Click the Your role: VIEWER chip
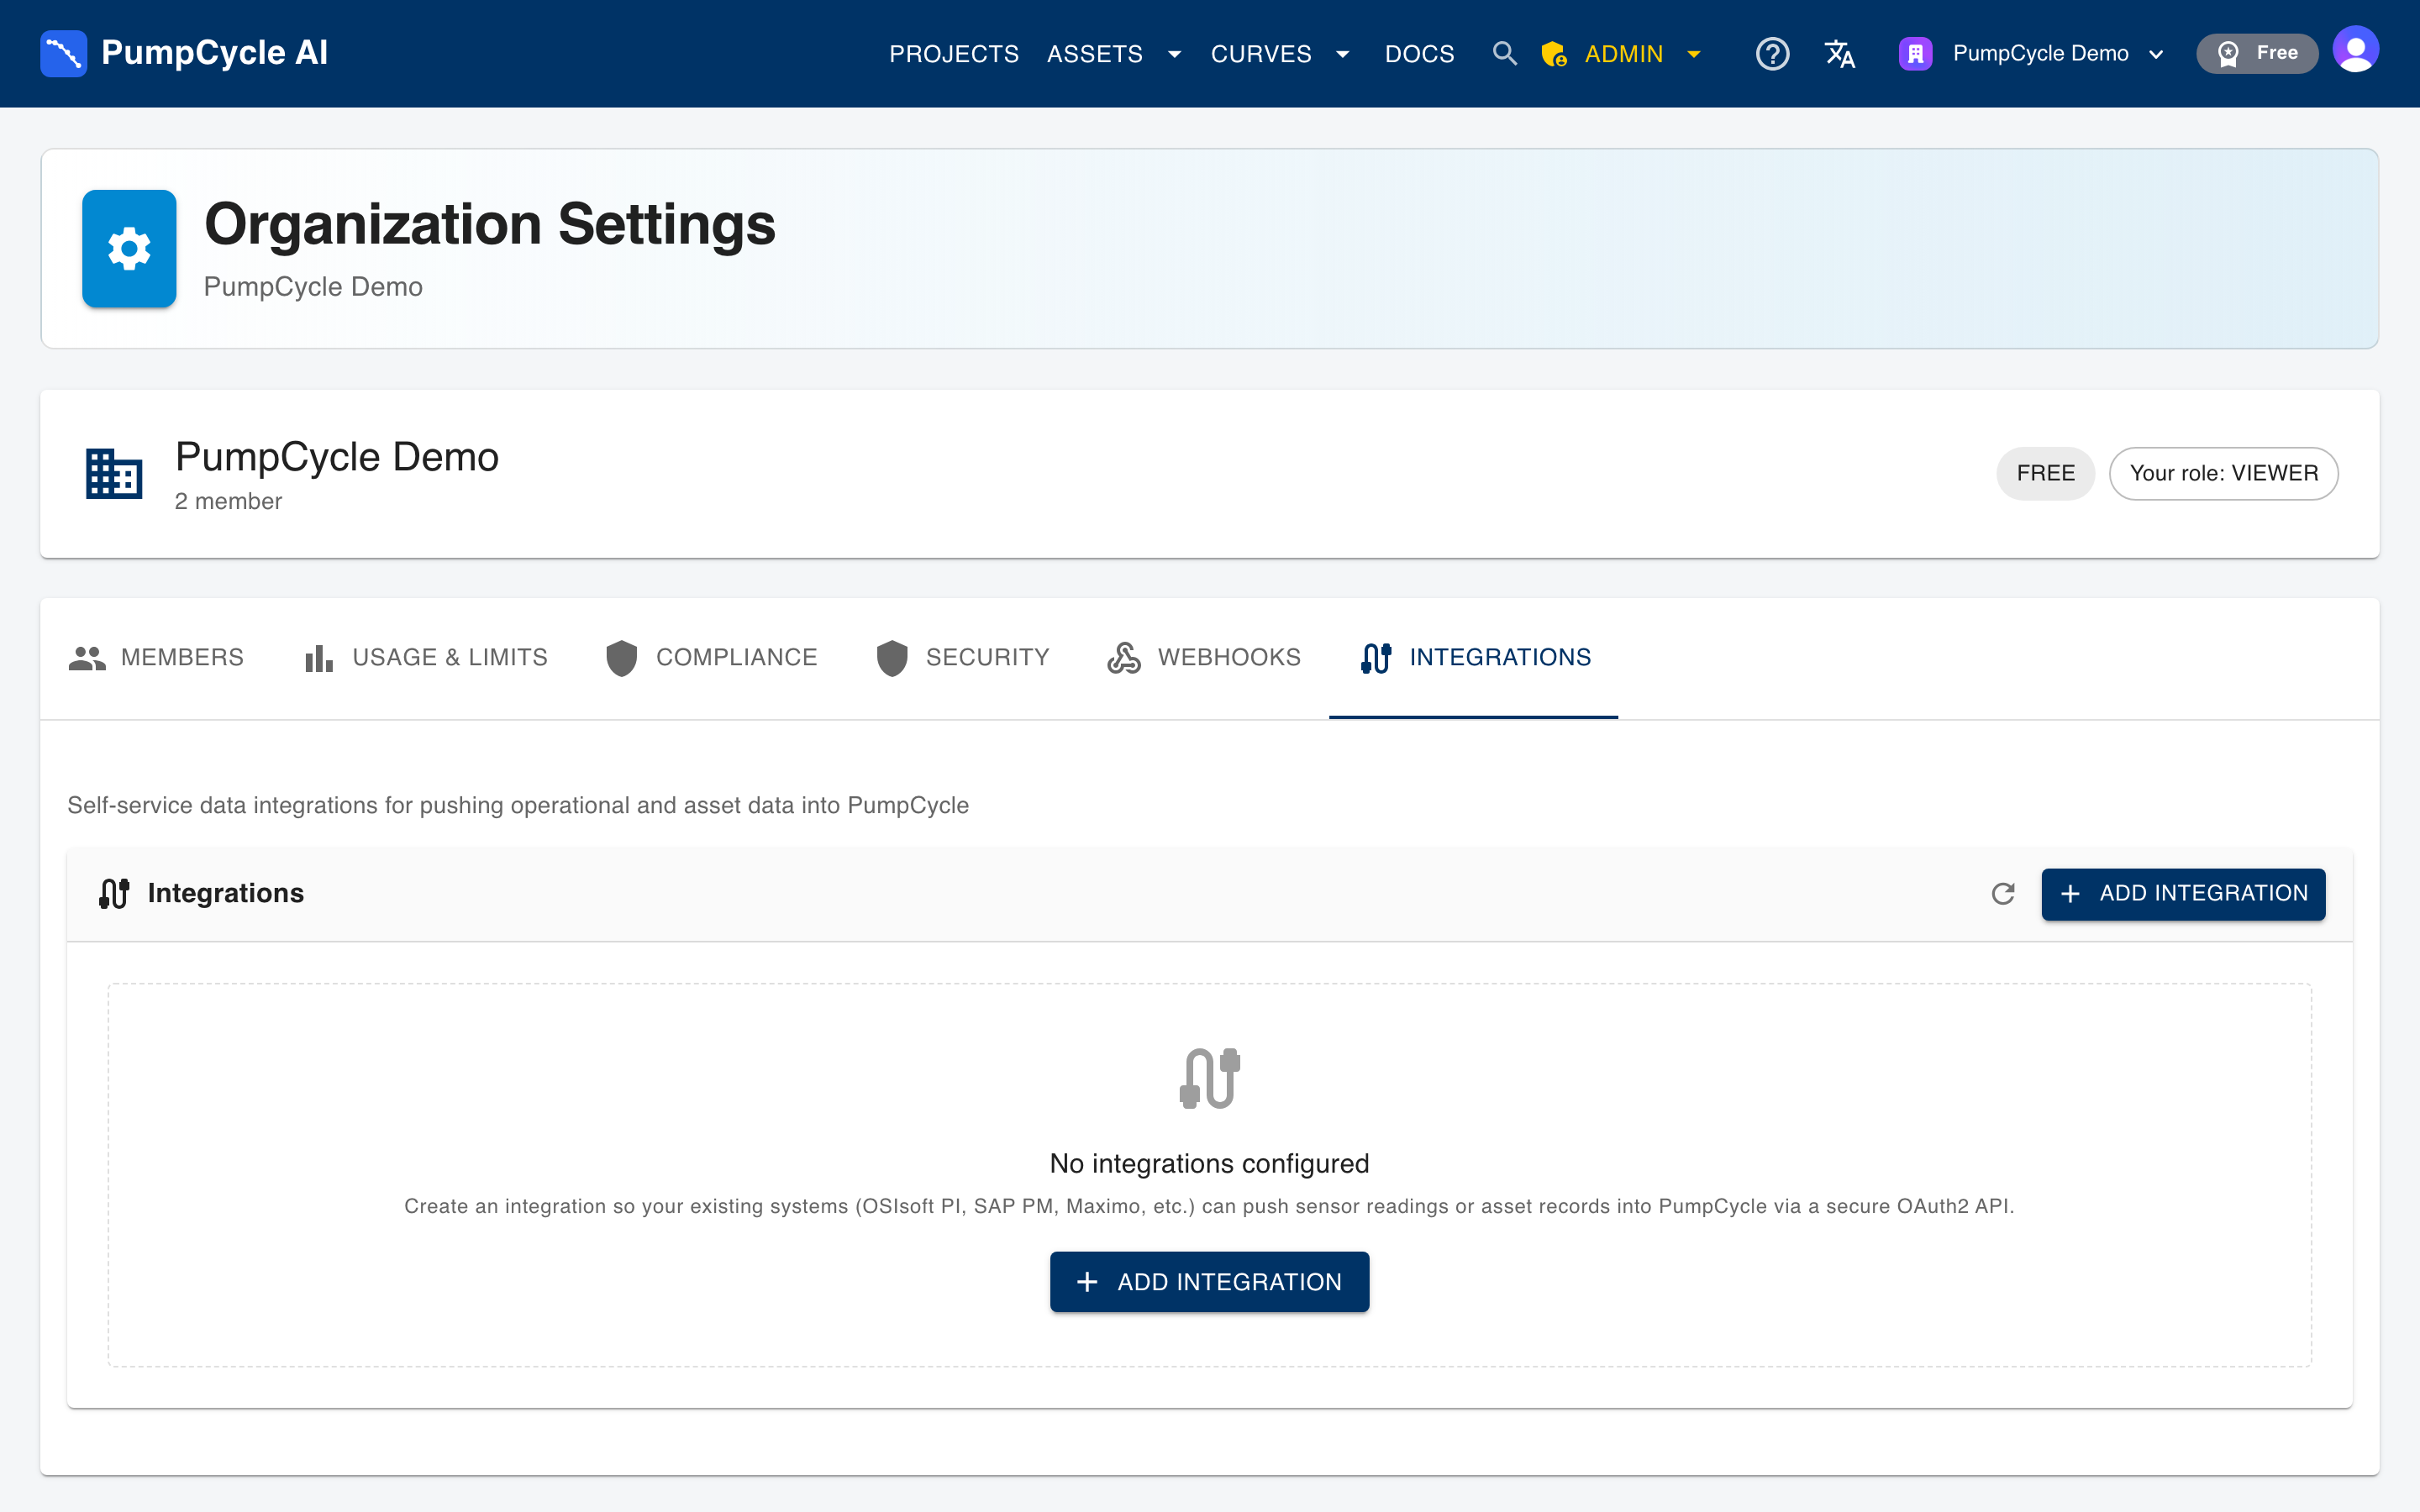 click(x=2223, y=473)
